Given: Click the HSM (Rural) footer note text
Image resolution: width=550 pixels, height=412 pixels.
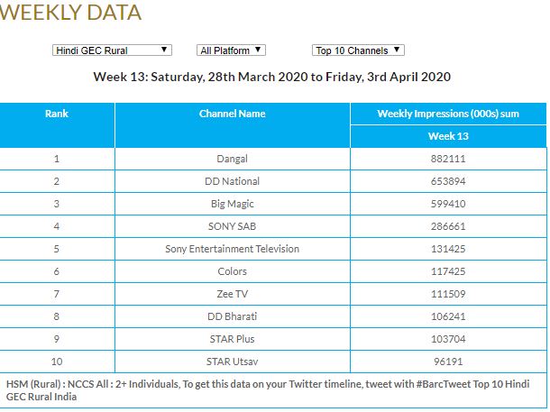Looking at the screenshot, I should (270, 389).
